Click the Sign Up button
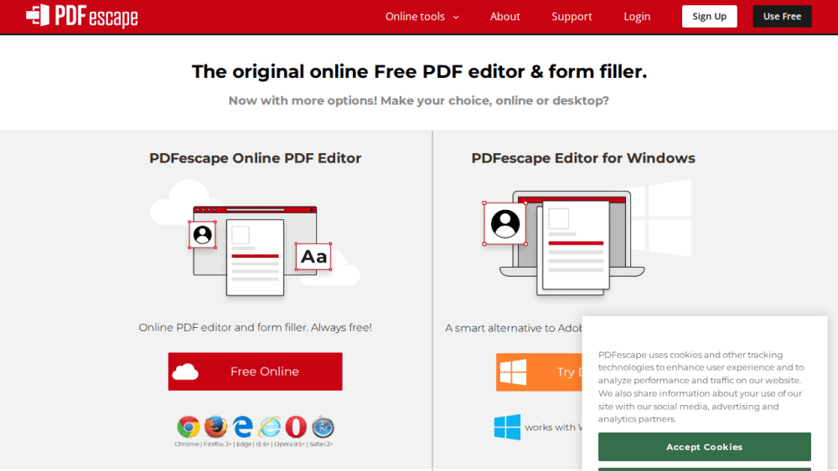Image resolution: width=838 pixels, height=471 pixels. tap(709, 17)
